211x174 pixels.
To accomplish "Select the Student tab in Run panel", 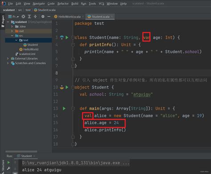I will [x=26, y=156].
